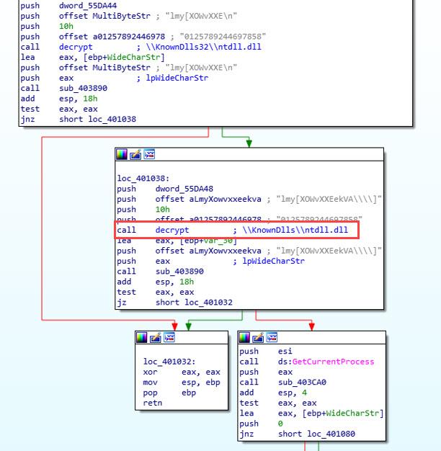Click 'jnz short loc_401038' instruction

point(78,119)
